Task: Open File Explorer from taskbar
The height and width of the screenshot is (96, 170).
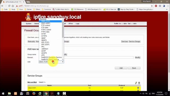Action: [x=9, y=94]
